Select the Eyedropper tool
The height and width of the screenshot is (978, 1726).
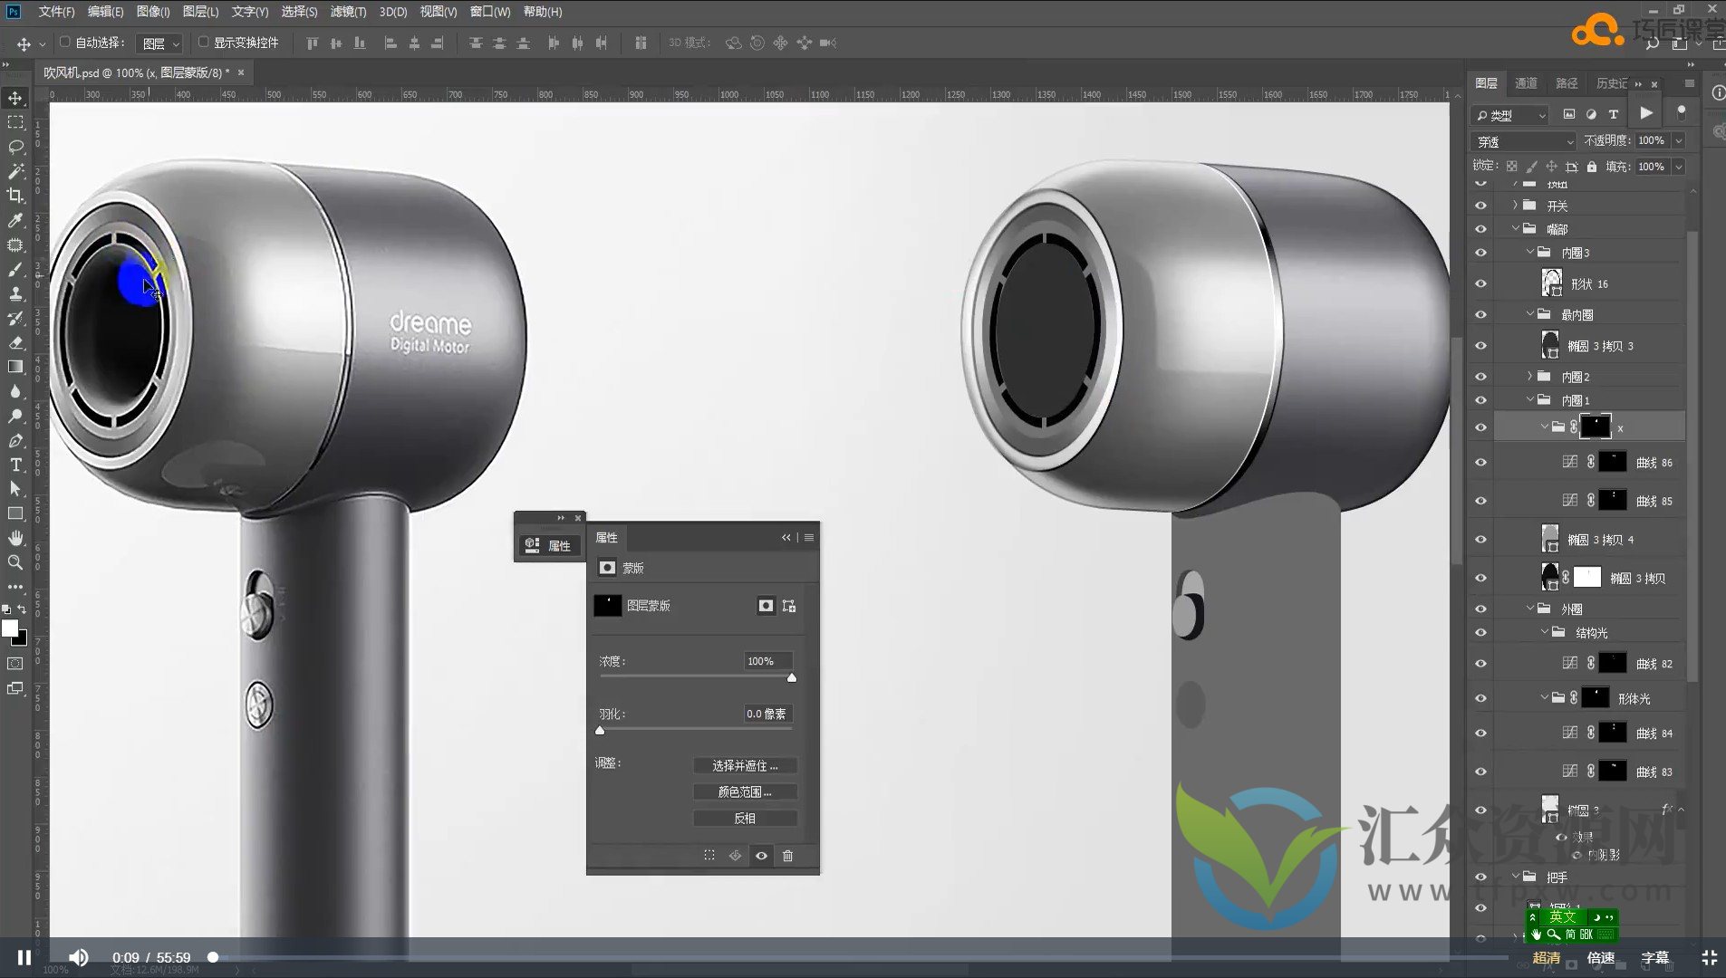coord(15,220)
